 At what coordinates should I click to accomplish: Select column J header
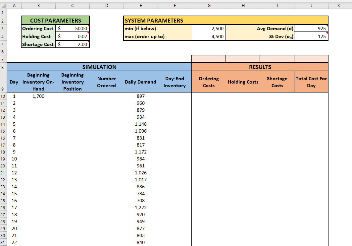pyautogui.click(x=311, y=5)
